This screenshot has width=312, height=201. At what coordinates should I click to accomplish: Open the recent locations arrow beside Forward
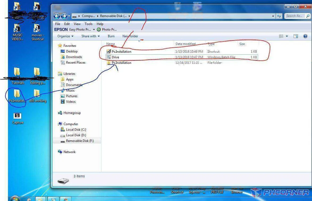(69, 16)
